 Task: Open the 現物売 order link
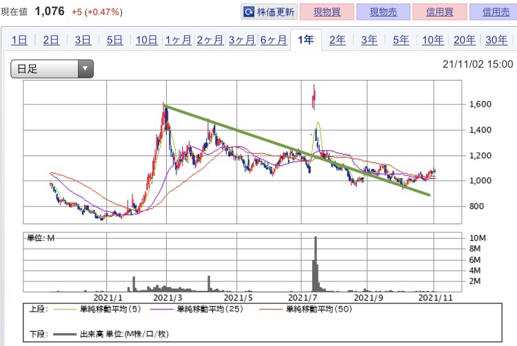tap(383, 12)
